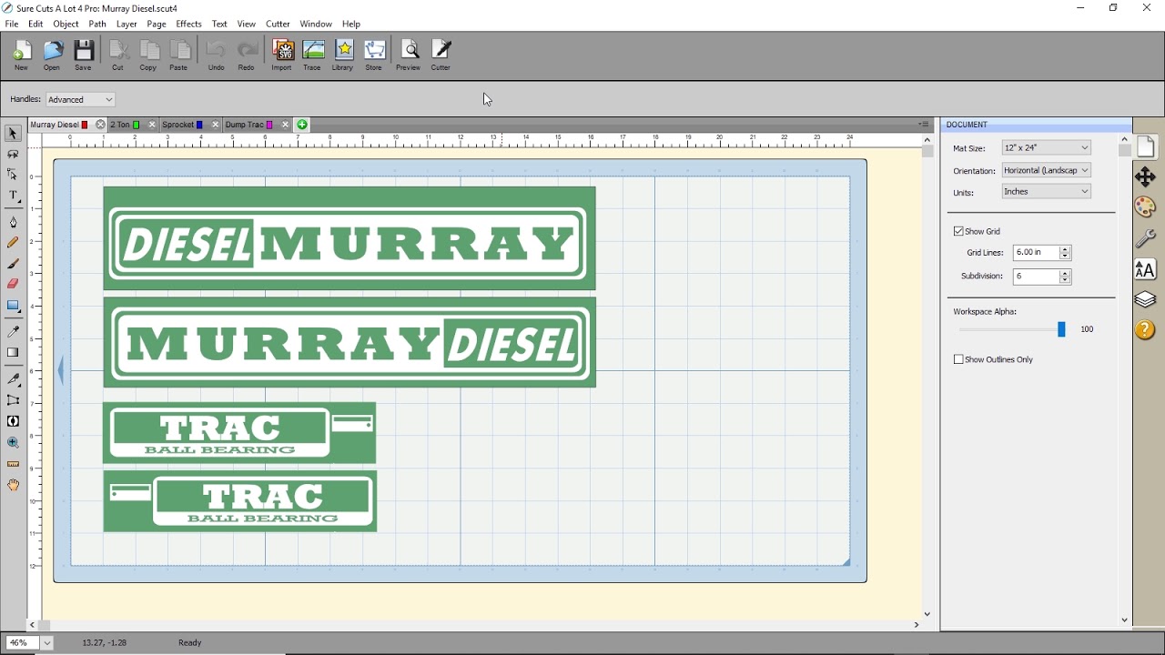Import an SVG with the Import icon
Viewport: 1165px width, 655px height.
282,55
